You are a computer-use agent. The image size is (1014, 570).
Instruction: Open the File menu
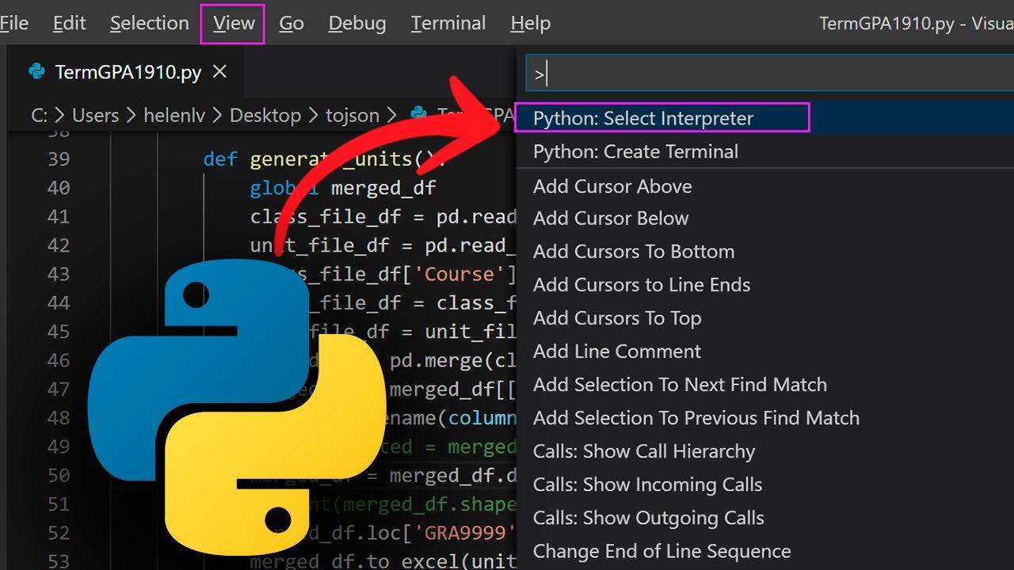(13, 24)
